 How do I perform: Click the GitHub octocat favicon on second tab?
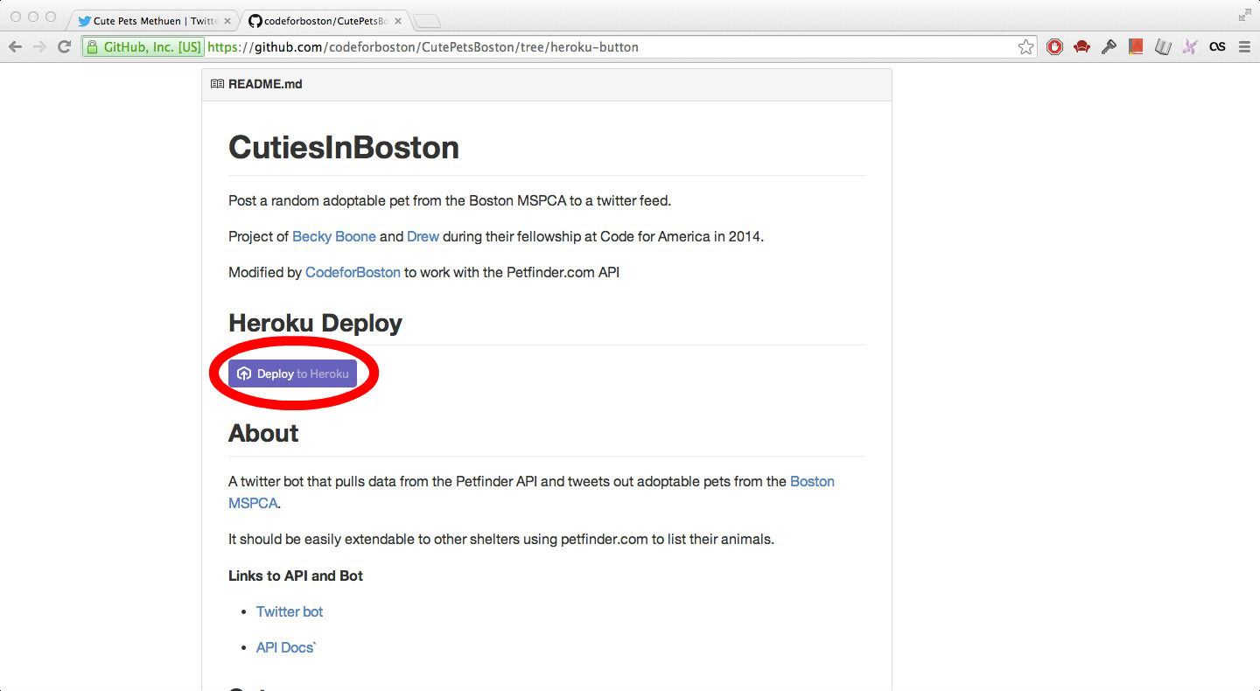pos(255,21)
